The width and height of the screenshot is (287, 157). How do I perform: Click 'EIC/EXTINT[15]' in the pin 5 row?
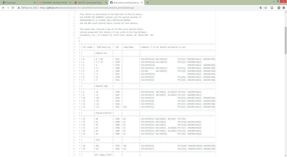pos(148,74)
